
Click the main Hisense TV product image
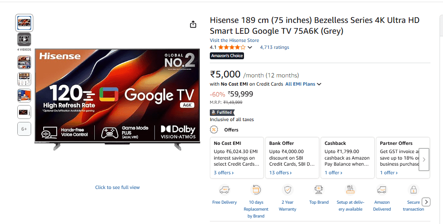coord(117,95)
